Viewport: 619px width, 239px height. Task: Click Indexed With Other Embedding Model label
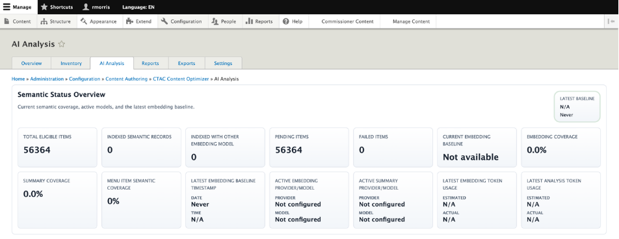tap(215, 140)
